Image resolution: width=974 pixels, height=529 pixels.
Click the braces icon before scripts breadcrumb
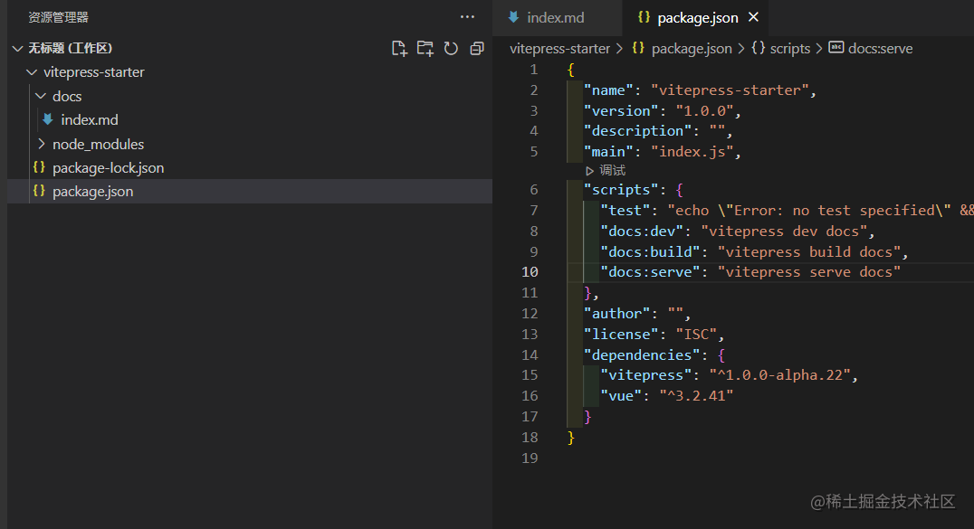point(758,47)
